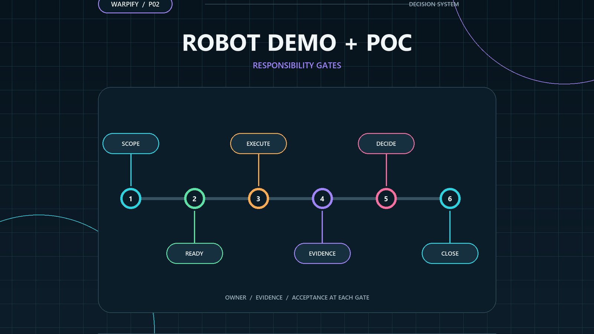Select the READY gate label

point(195,253)
